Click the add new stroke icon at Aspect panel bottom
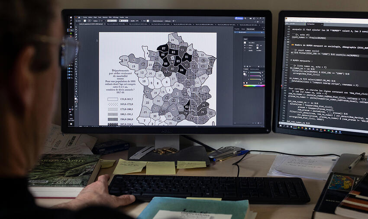368x219 pixels. point(245,66)
